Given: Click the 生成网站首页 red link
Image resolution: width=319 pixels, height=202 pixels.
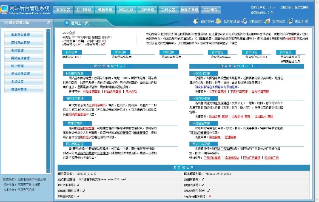Looking at the screenshot, I should point(97,105).
